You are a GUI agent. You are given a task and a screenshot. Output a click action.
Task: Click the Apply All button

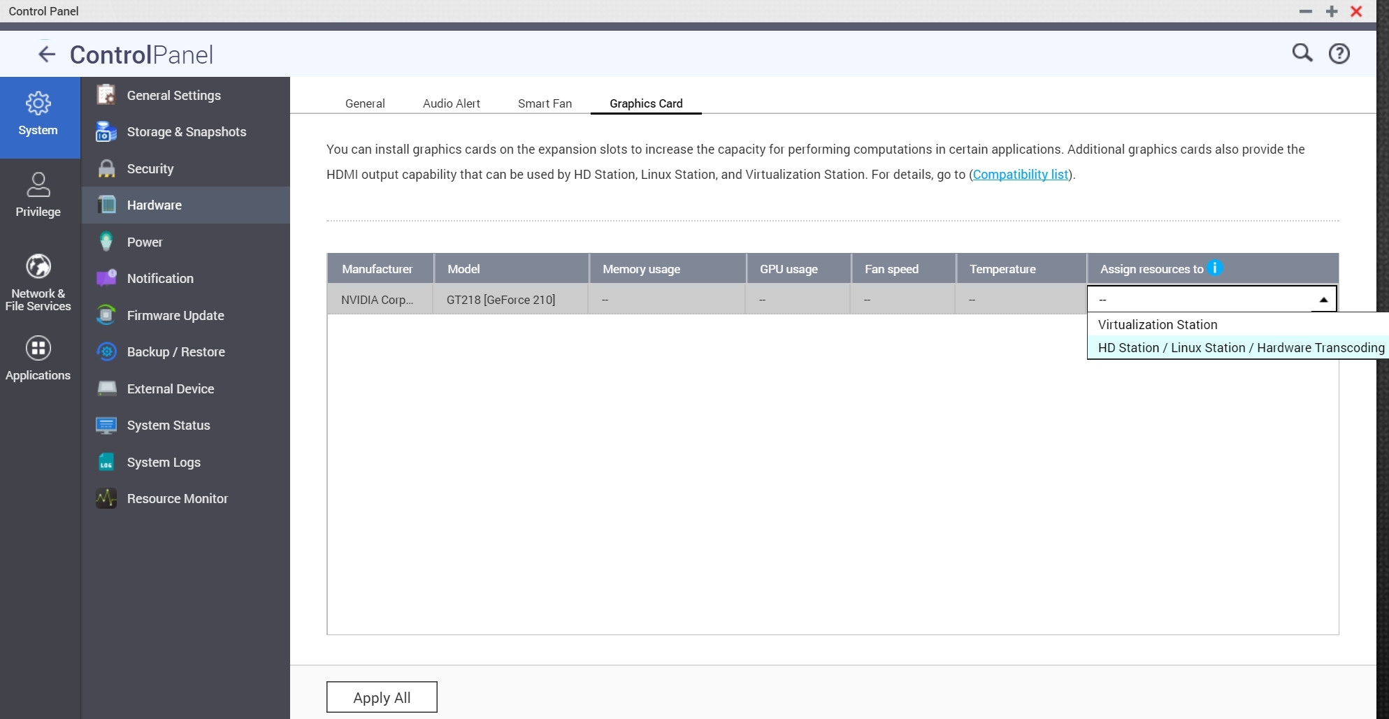pos(382,697)
